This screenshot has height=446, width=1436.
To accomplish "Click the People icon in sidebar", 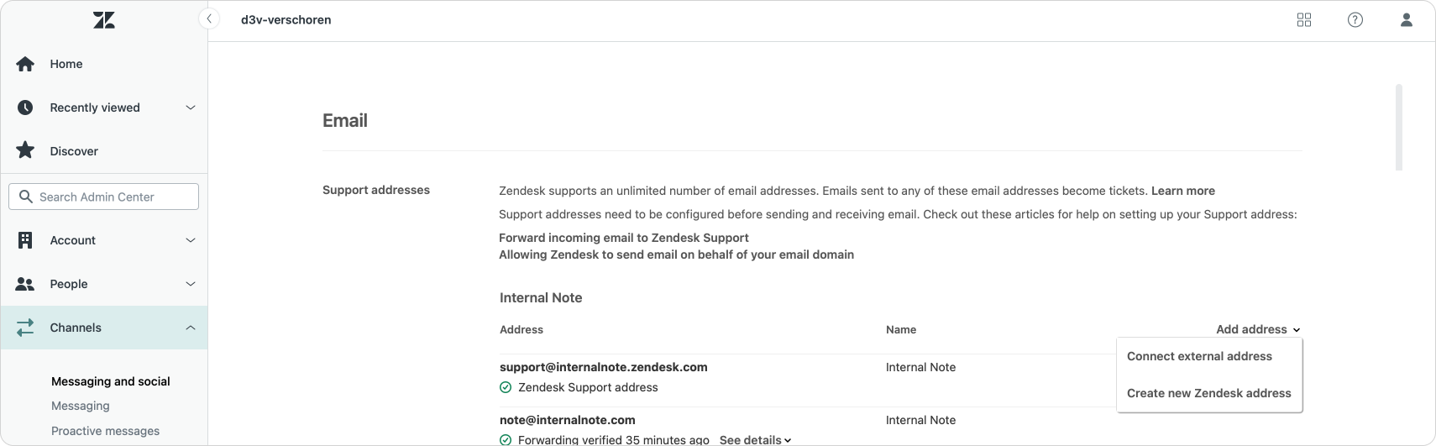I will point(25,284).
